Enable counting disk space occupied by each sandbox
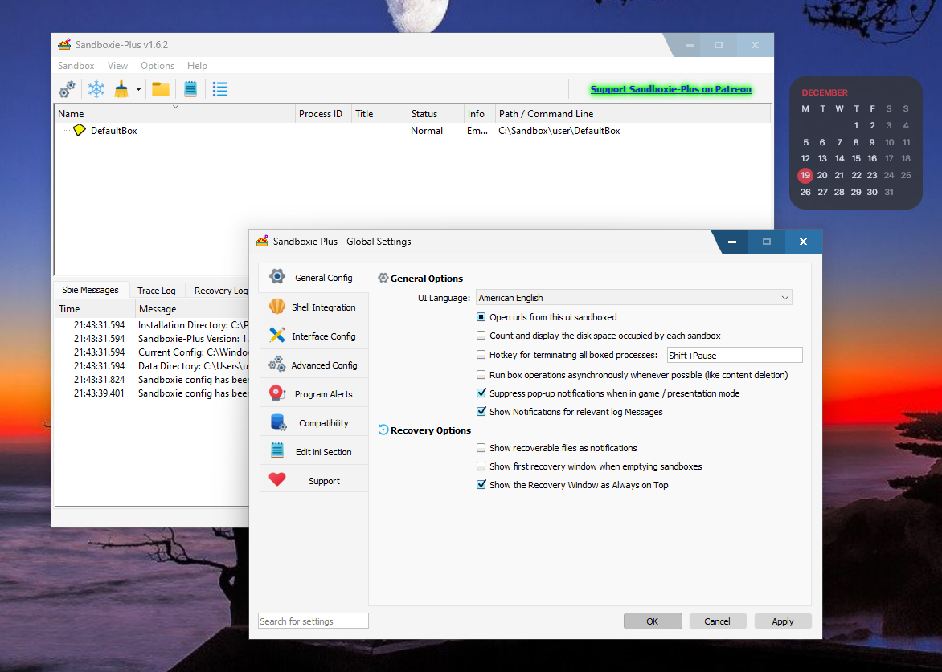 point(481,336)
